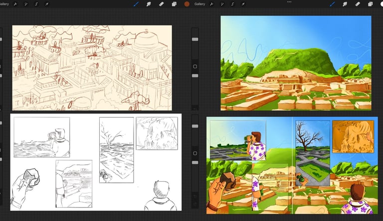Pick the Paint brush in right window
This screenshot has width=383, height=221.
click(x=332, y=4)
